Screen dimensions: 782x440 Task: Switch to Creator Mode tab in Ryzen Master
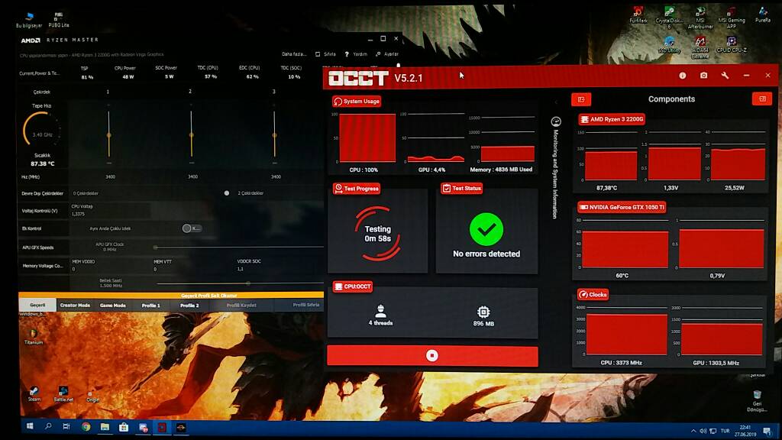coord(75,305)
